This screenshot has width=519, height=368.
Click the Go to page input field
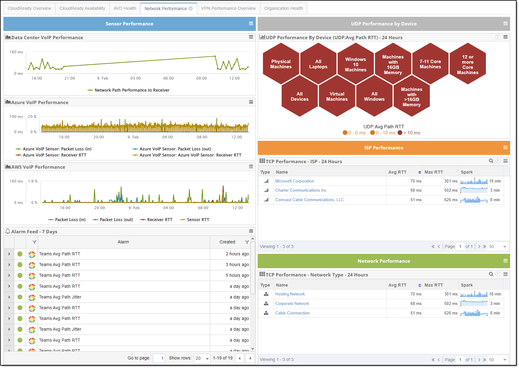coord(159,358)
